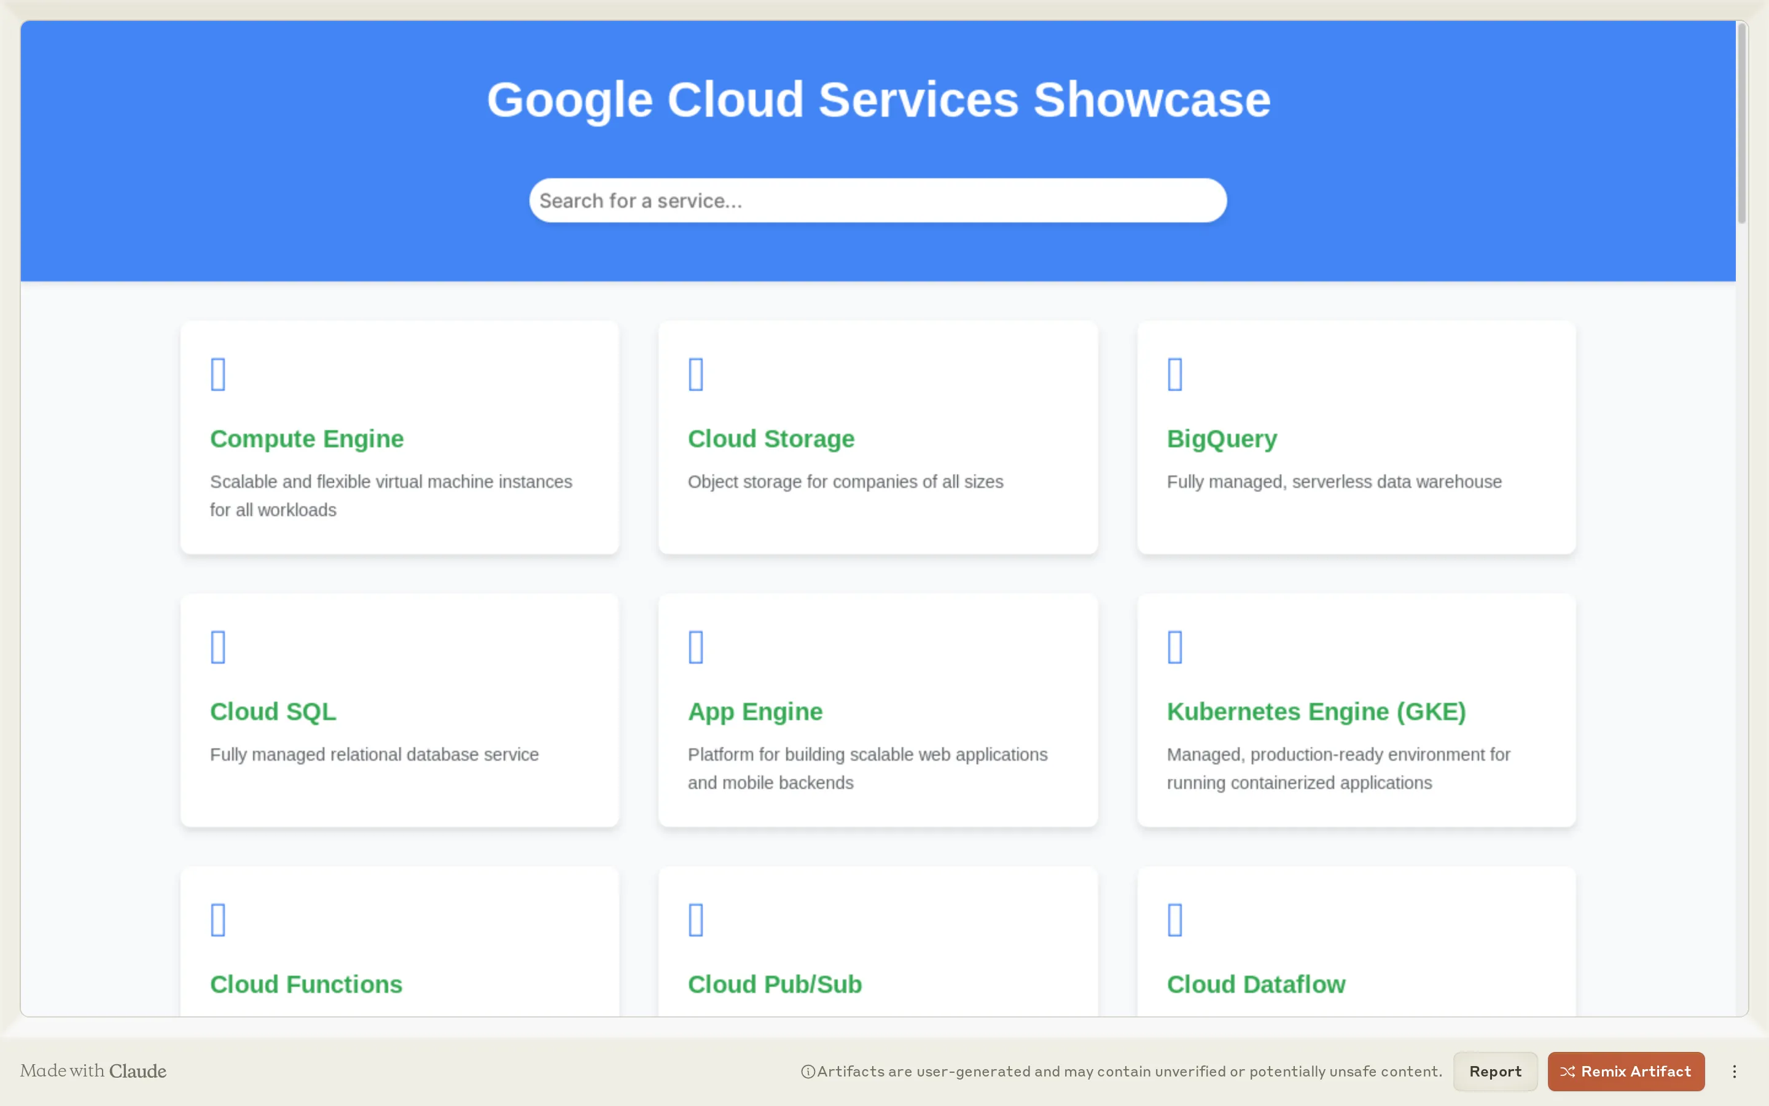Select the Compute Engine card title
Viewport: 1769px width, 1106px height.
coord(307,439)
